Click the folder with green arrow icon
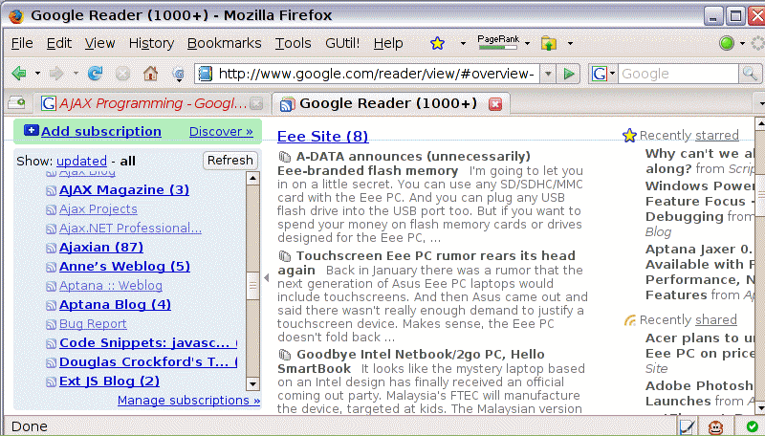Image resolution: width=765 pixels, height=436 pixels. 549,43
